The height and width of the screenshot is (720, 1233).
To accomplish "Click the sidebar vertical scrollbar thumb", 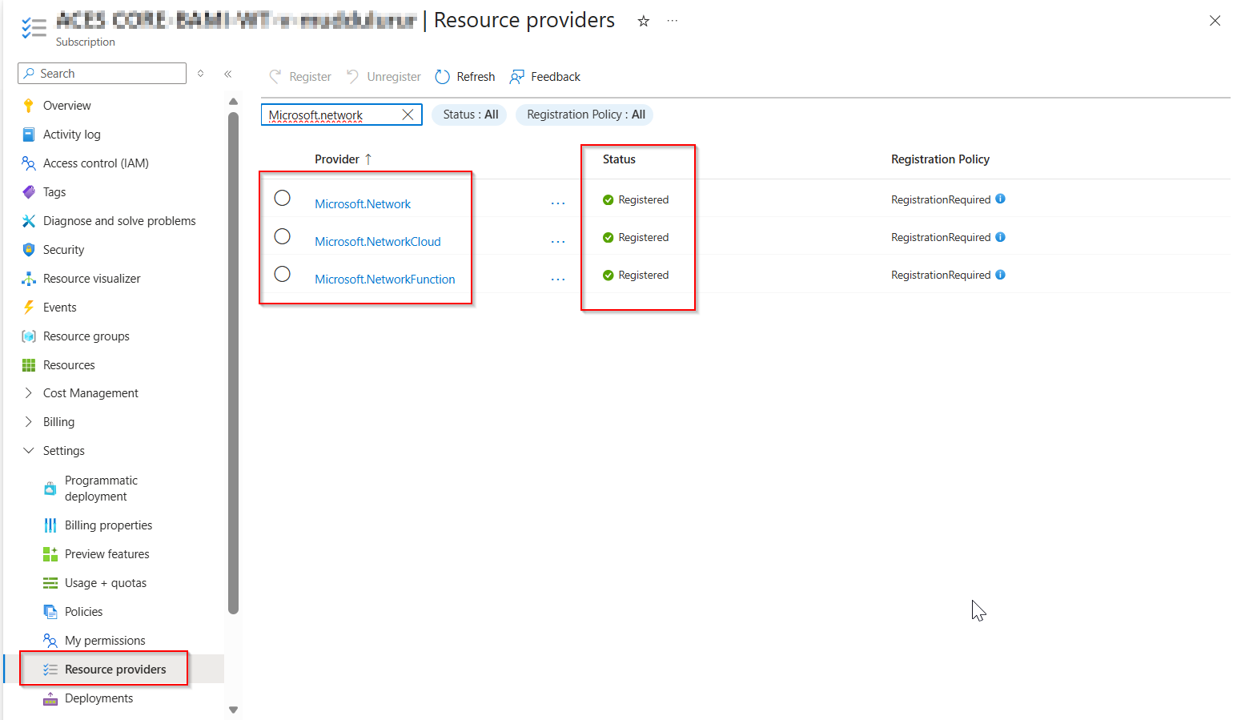I will click(233, 363).
